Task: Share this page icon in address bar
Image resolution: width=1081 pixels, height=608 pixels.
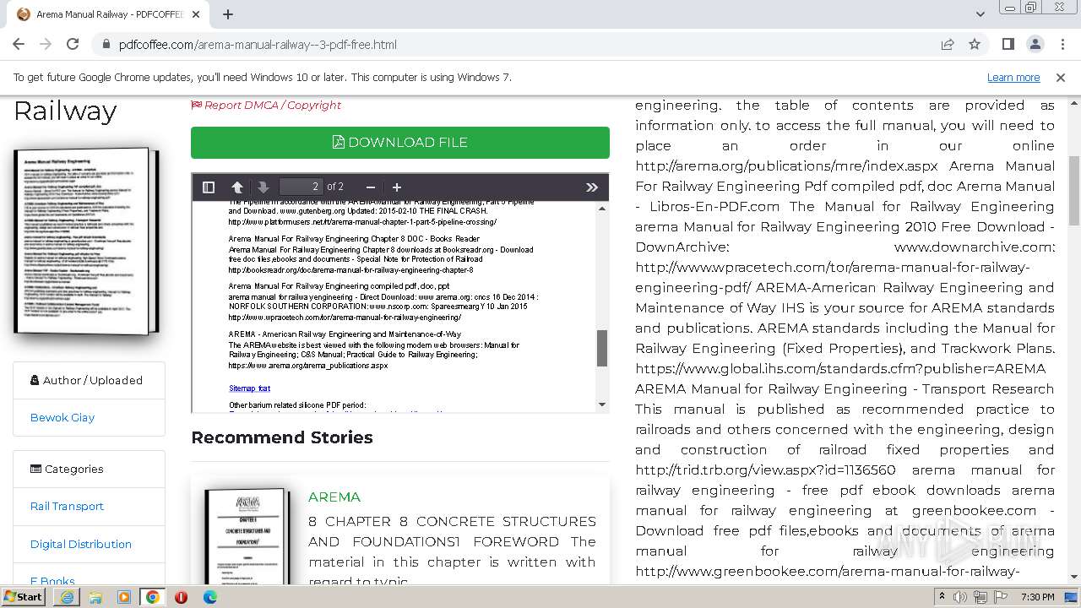Action: (948, 44)
